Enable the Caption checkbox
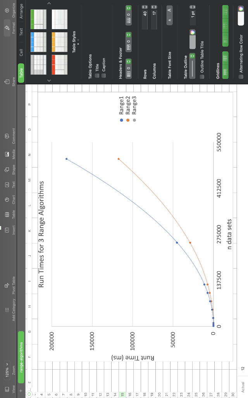Image resolution: width=248 pixels, height=398 pixels. [103, 75]
